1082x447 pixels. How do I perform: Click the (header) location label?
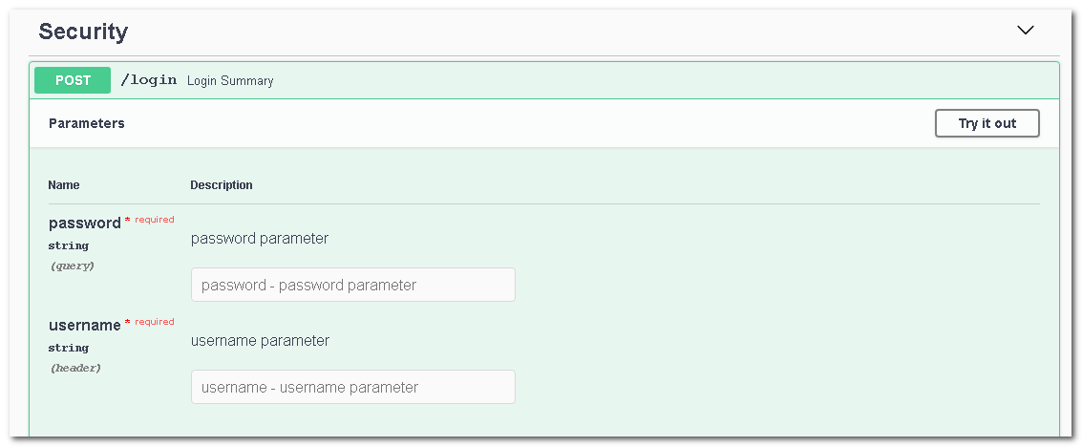(x=75, y=368)
